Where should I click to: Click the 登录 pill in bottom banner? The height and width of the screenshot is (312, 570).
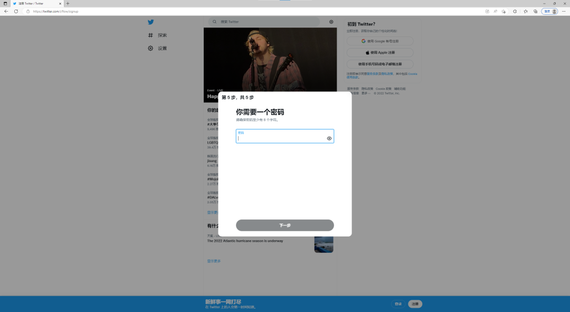coord(398,304)
